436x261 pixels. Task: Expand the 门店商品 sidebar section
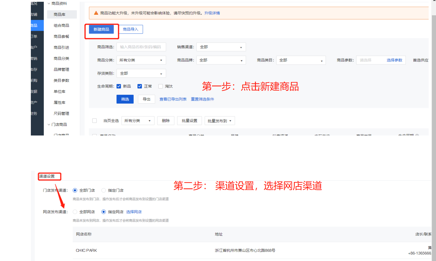49,125
